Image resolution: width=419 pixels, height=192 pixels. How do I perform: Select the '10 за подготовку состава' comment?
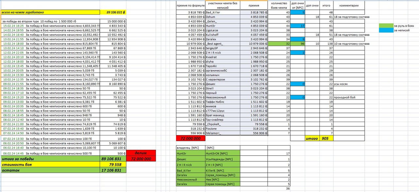pos(349,44)
